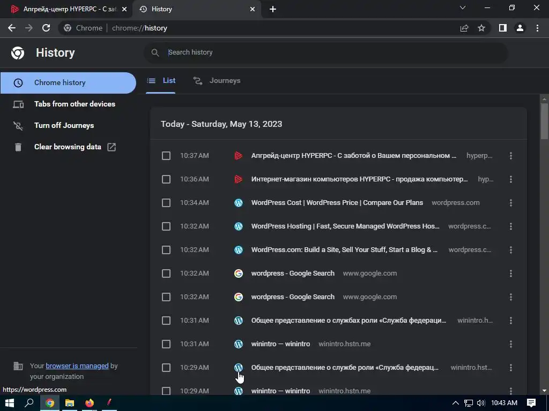Viewport: 549px width, 411px height.
Task: Click the network icon in system tray
Action: [469, 403]
